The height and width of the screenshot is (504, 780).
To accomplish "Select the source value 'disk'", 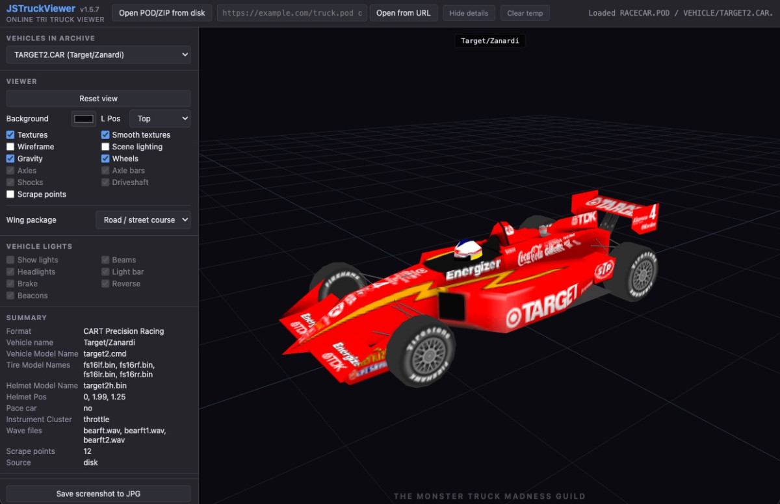I will 91,462.
